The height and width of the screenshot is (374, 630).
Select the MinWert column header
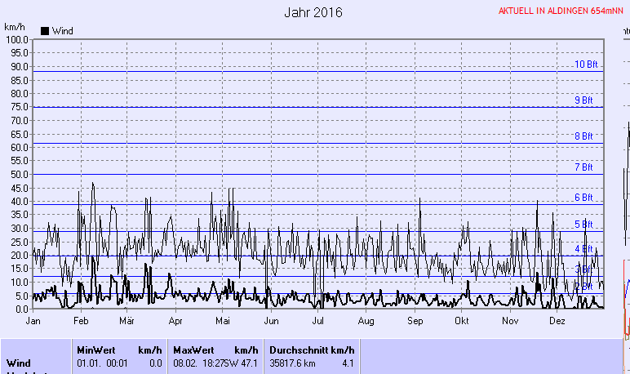tap(96, 349)
